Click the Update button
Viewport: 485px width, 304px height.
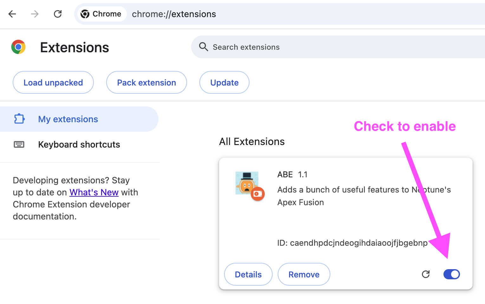pos(224,82)
